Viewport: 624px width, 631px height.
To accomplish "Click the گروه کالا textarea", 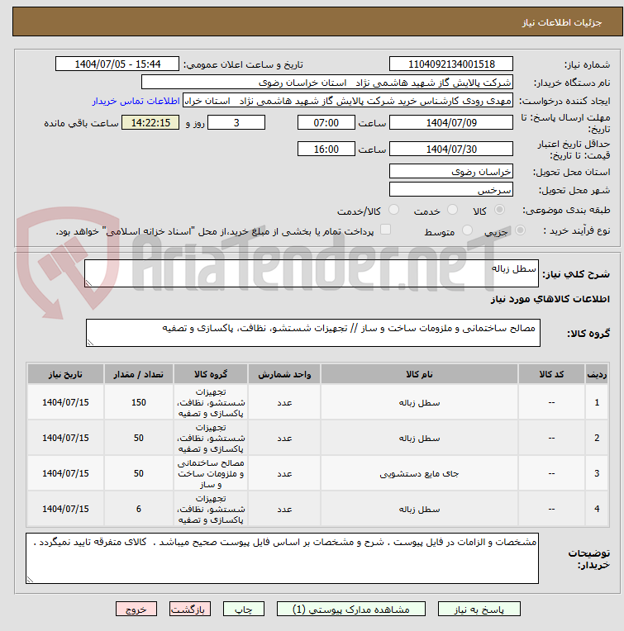I will pyautogui.click(x=312, y=333).
